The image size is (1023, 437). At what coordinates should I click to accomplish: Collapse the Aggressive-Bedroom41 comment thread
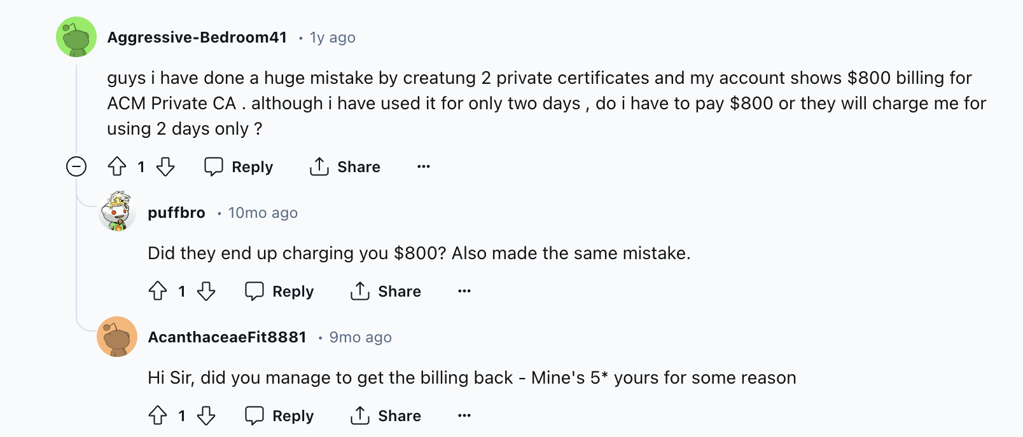[76, 167]
